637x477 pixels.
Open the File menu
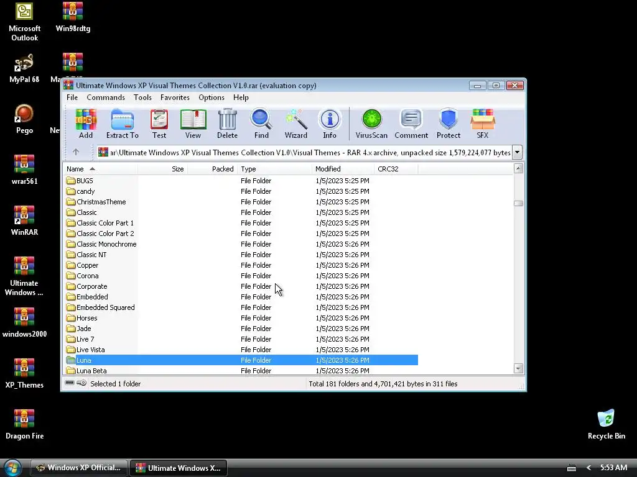point(72,98)
